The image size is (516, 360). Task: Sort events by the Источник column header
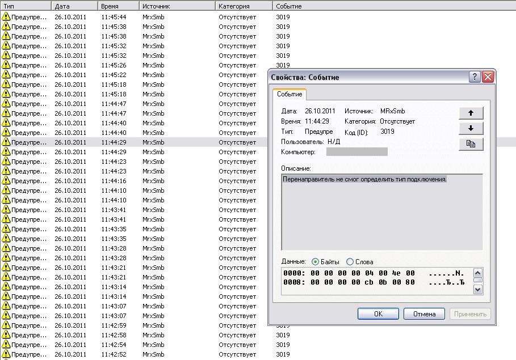pyautogui.click(x=177, y=6)
